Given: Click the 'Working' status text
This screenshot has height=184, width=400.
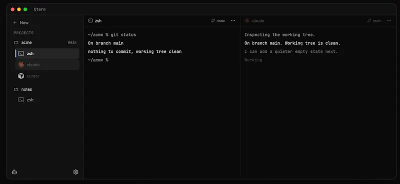Looking at the screenshot, I should 253,60.
